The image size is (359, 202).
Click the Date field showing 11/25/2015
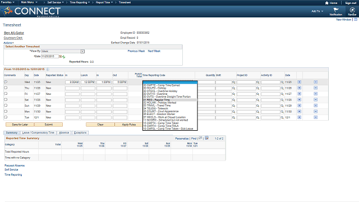click(50, 56)
